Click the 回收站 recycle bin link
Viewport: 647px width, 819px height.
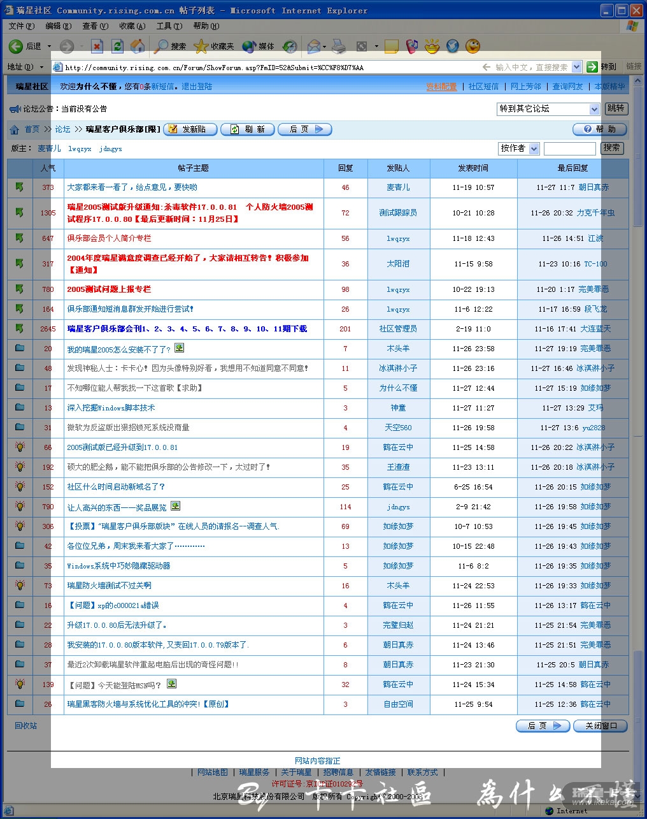pos(26,726)
